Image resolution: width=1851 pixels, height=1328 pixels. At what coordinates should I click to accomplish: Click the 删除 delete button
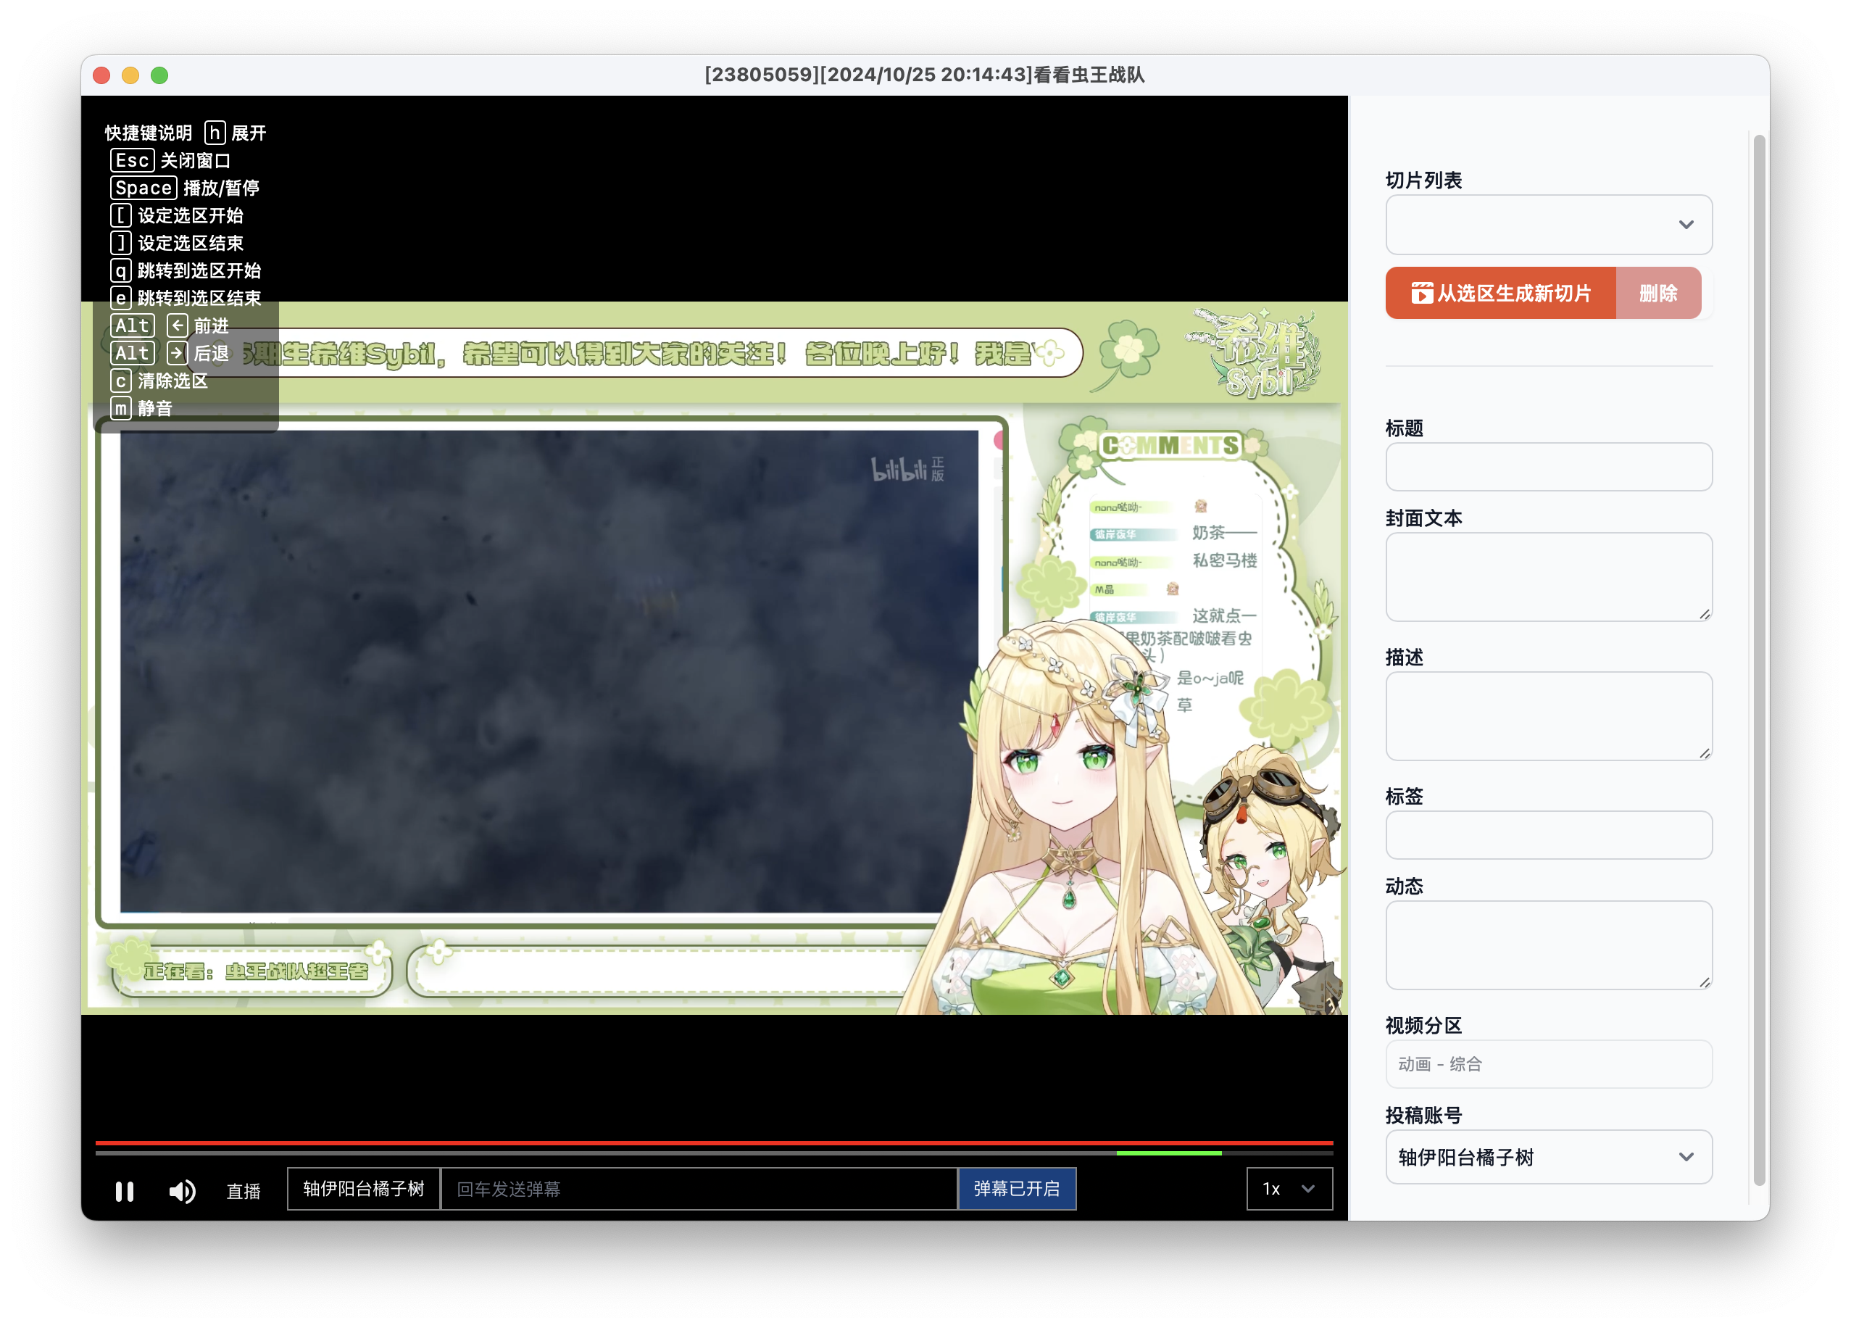point(1658,291)
